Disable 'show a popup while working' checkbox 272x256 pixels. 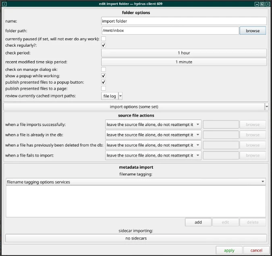104,76
